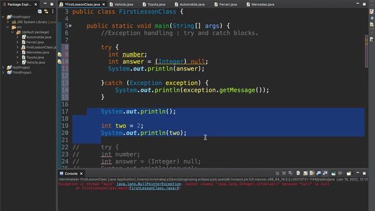Image resolution: width=375 pixels, height=211 pixels.
Task: Open blue circular icon in right trim bar
Action: click(371, 18)
